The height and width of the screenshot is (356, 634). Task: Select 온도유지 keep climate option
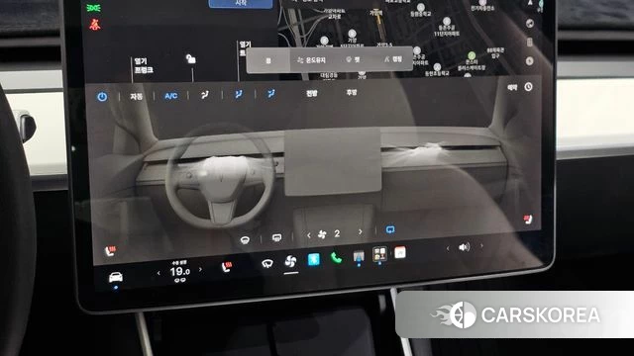[311, 60]
